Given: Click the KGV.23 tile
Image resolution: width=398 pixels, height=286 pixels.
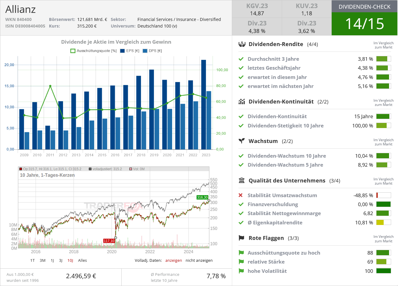Looking at the screenshot, I should click(257, 9).
